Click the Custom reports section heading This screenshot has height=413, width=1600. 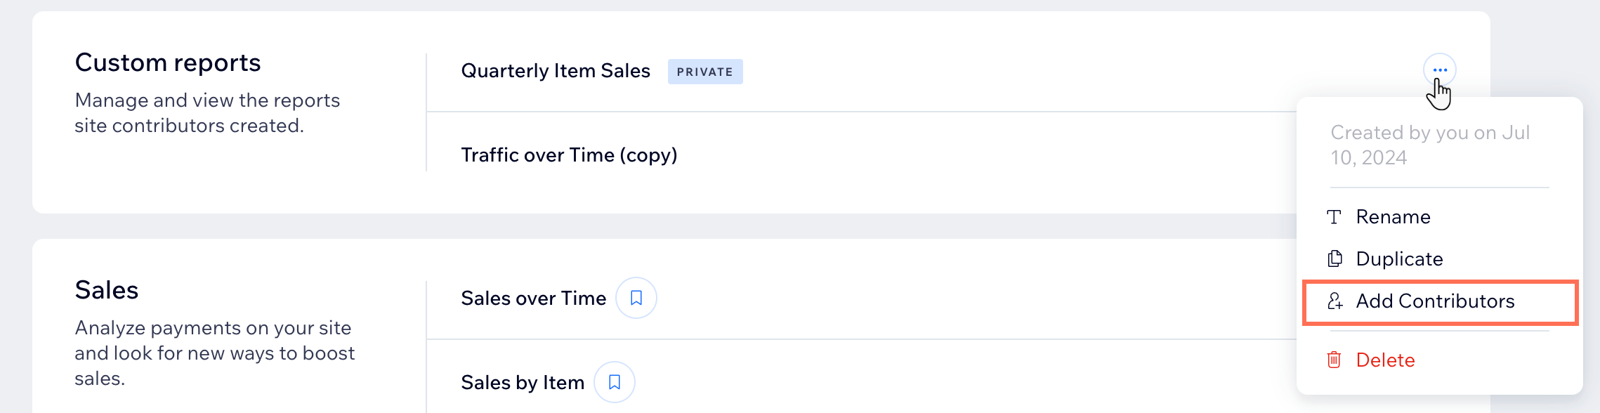[x=168, y=63]
